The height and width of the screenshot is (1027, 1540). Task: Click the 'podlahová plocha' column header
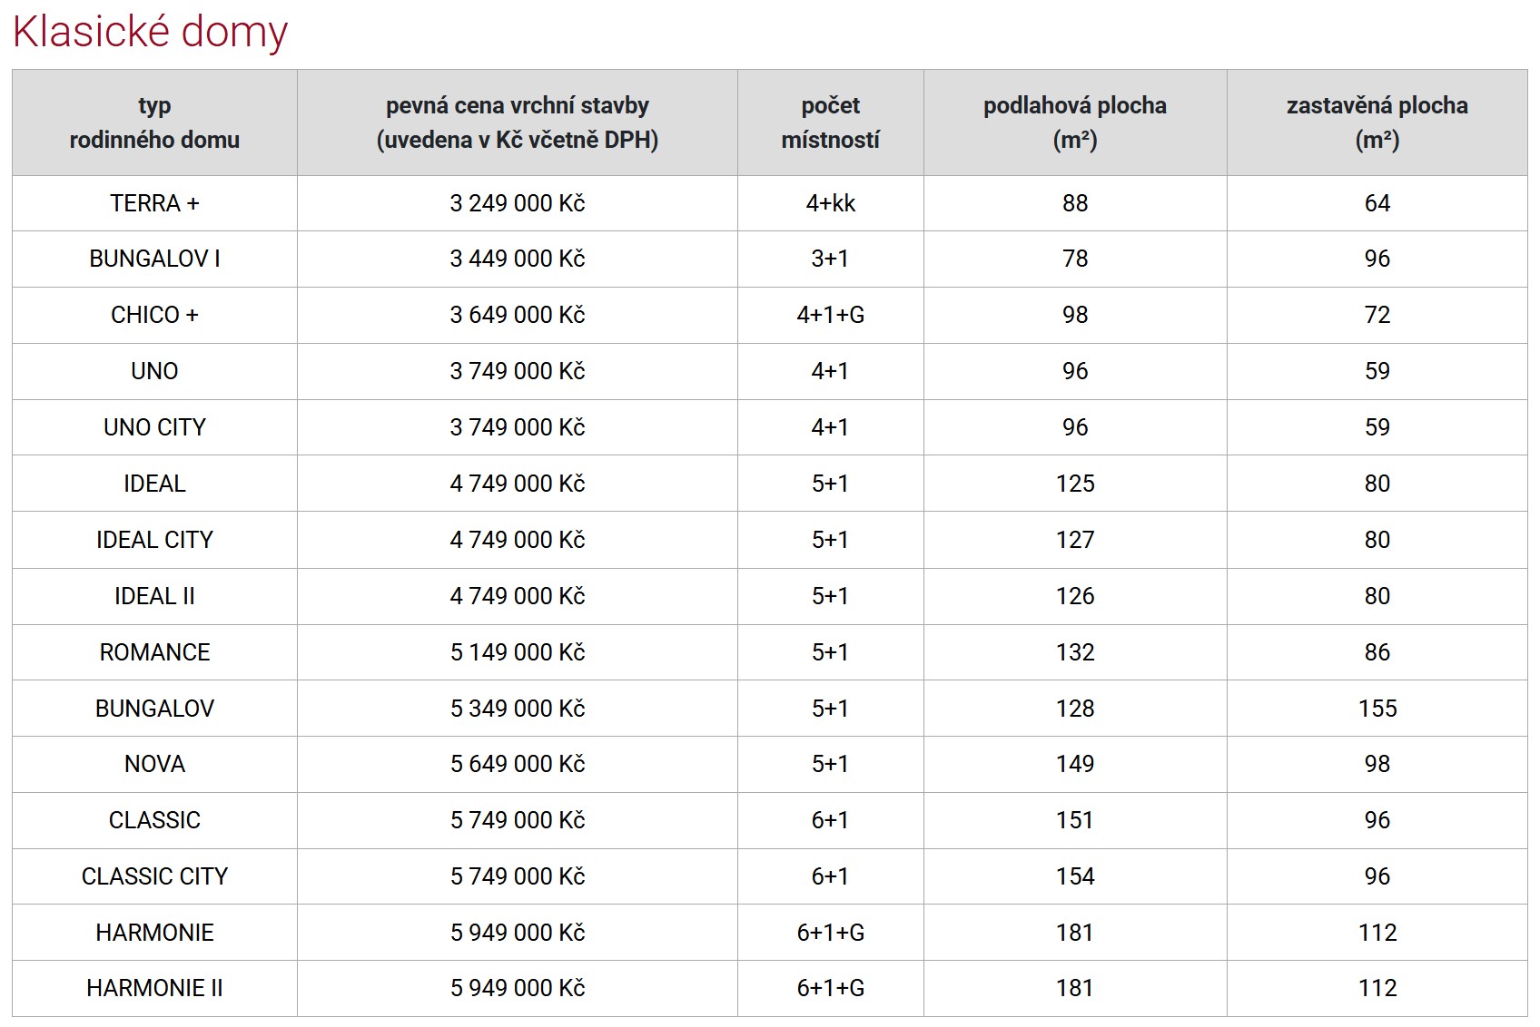1074,122
